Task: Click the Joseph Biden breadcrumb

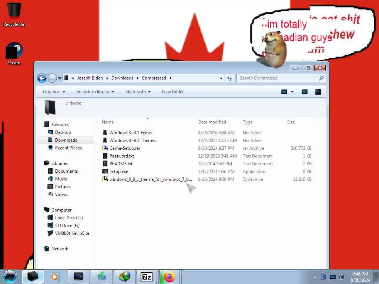Action: pos(90,78)
